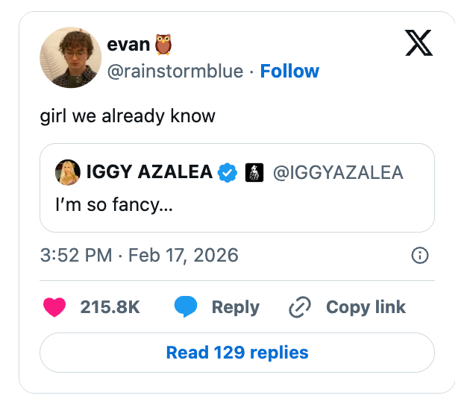Click the owl emoji beside evan

(x=163, y=45)
